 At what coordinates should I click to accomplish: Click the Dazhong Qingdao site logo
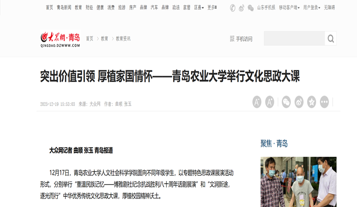(60, 39)
